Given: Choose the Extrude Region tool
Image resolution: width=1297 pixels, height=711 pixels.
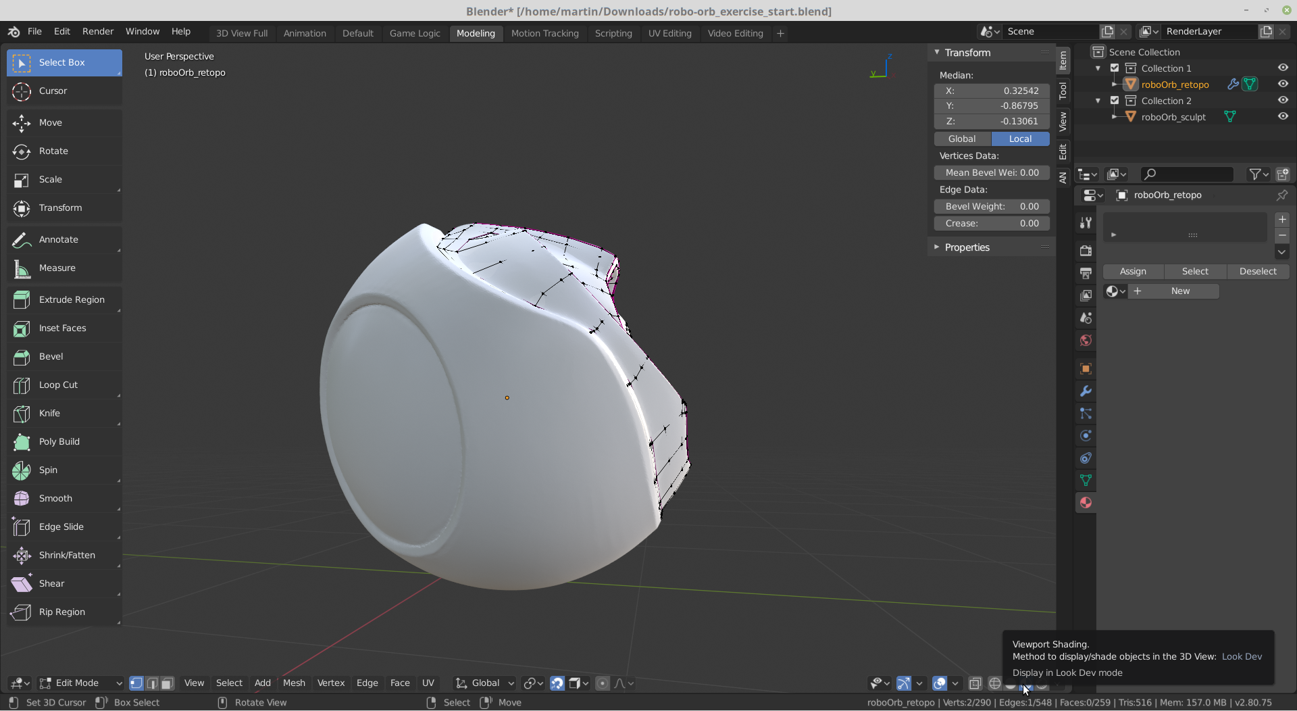Looking at the screenshot, I should coord(64,299).
